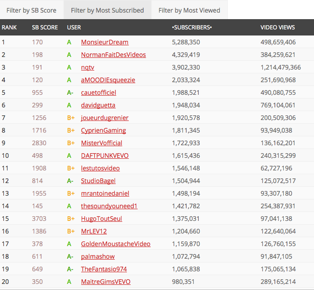Open MonsieurDream channel link
The height and width of the screenshot is (290, 314).
[105, 42]
